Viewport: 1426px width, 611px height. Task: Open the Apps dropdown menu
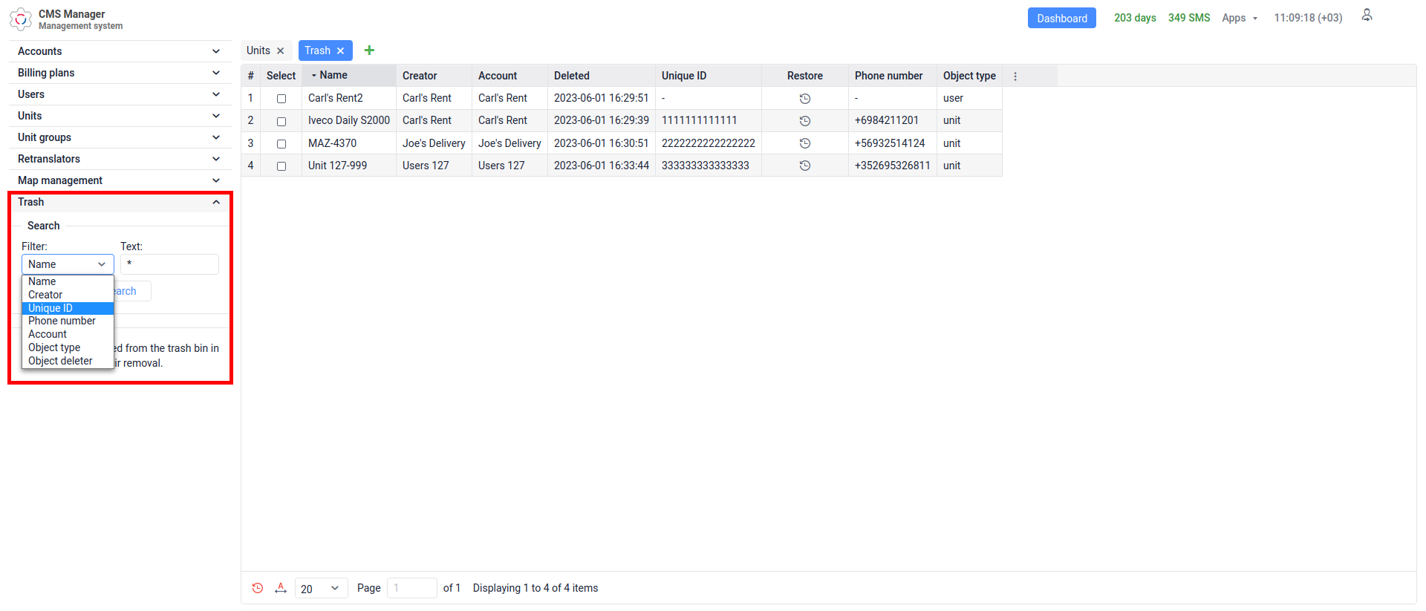(1239, 18)
